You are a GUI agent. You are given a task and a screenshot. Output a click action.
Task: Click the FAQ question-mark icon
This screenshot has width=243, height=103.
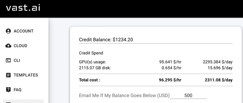pyautogui.click(x=8, y=90)
